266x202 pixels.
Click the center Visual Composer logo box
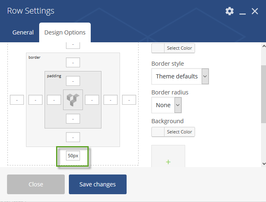[73, 100]
